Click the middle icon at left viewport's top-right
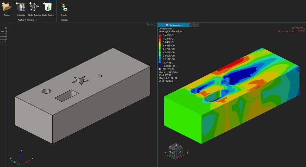This screenshot has height=167, width=306. [152, 24]
